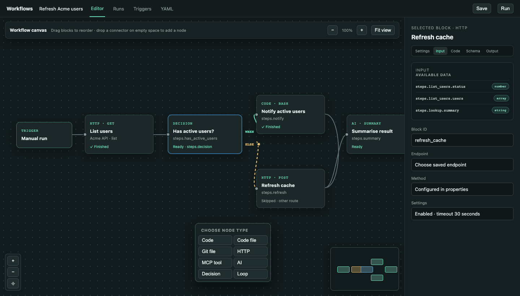Open the Workflows home link
The image size is (520, 296).
pyautogui.click(x=19, y=9)
